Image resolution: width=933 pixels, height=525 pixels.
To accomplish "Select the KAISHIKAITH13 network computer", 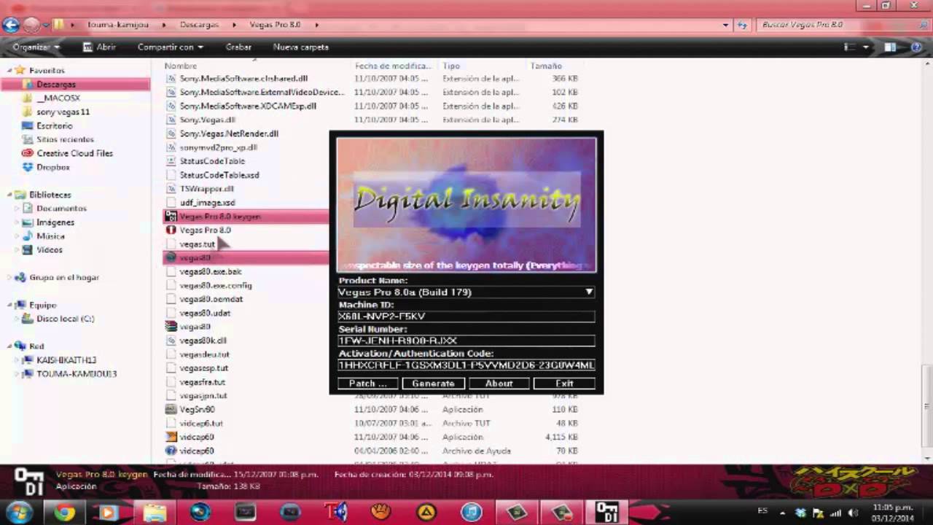I will pos(66,360).
